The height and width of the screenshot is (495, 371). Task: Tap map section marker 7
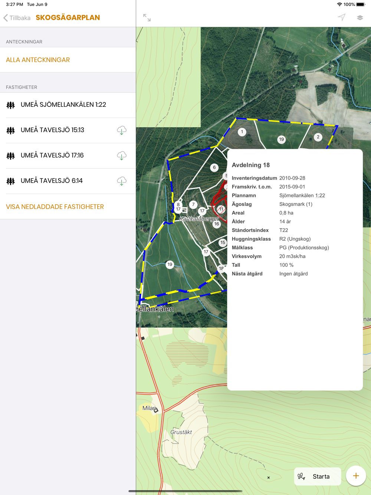[x=193, y=204]
